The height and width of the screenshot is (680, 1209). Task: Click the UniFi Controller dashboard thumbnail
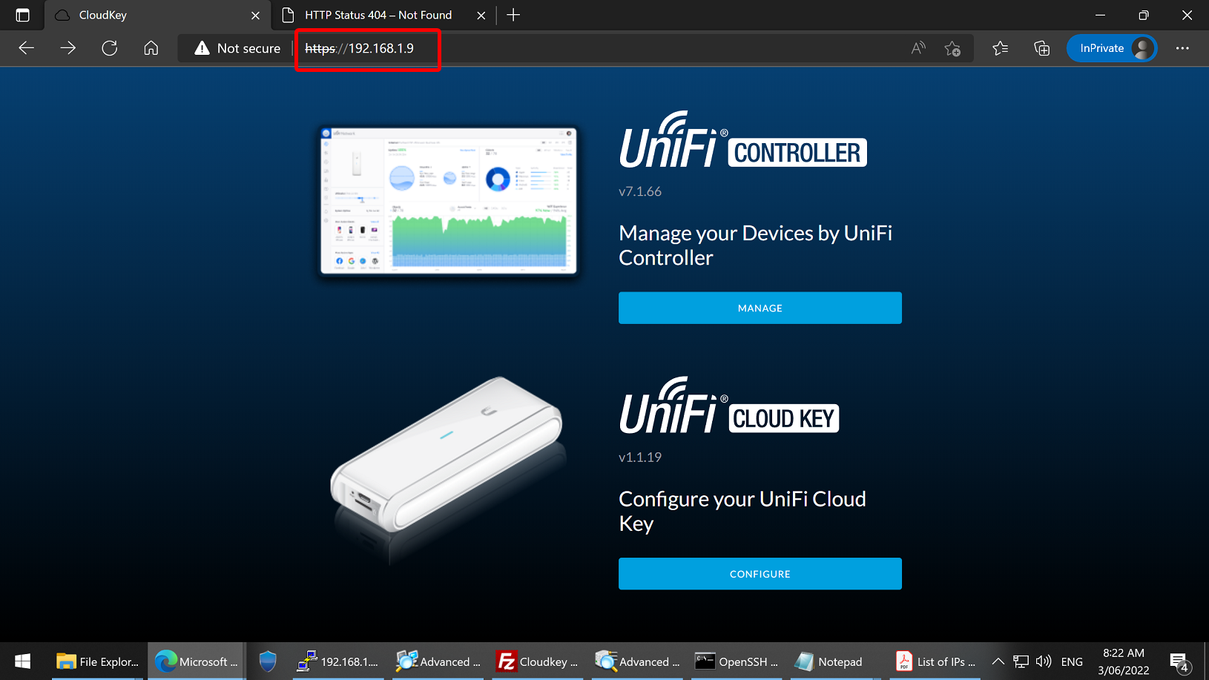coord(448,200)
